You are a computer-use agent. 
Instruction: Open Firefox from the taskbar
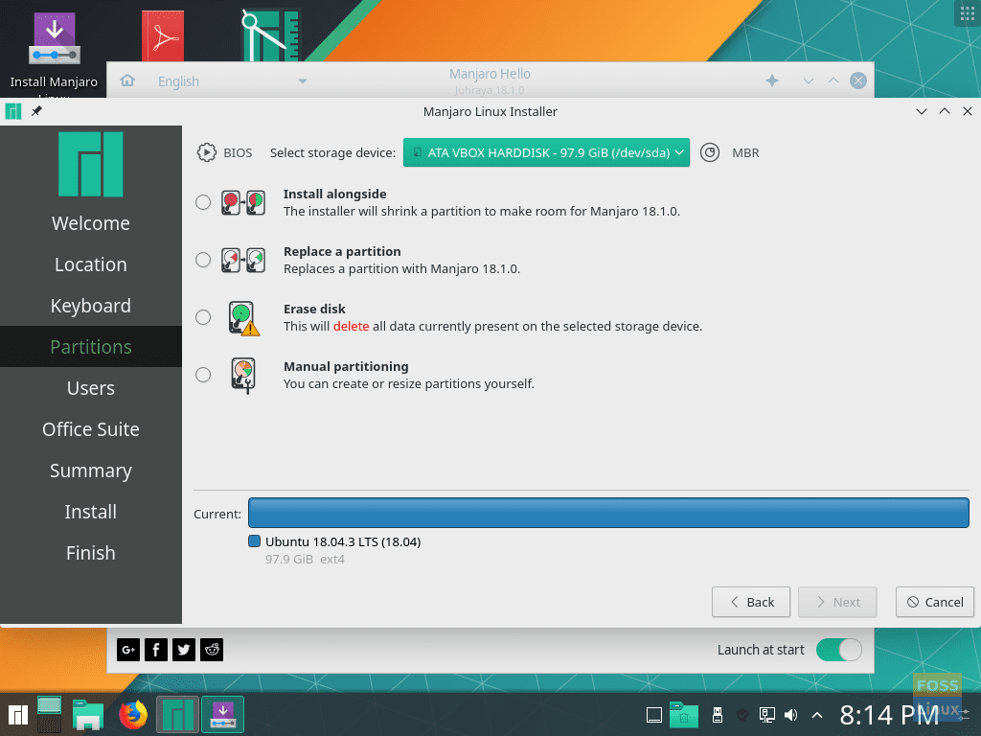coord(132,714)
